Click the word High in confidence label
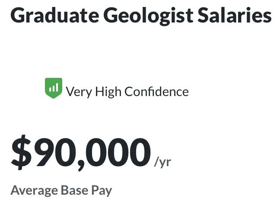This screenshot has height=199, width=274. pos(108,92)
